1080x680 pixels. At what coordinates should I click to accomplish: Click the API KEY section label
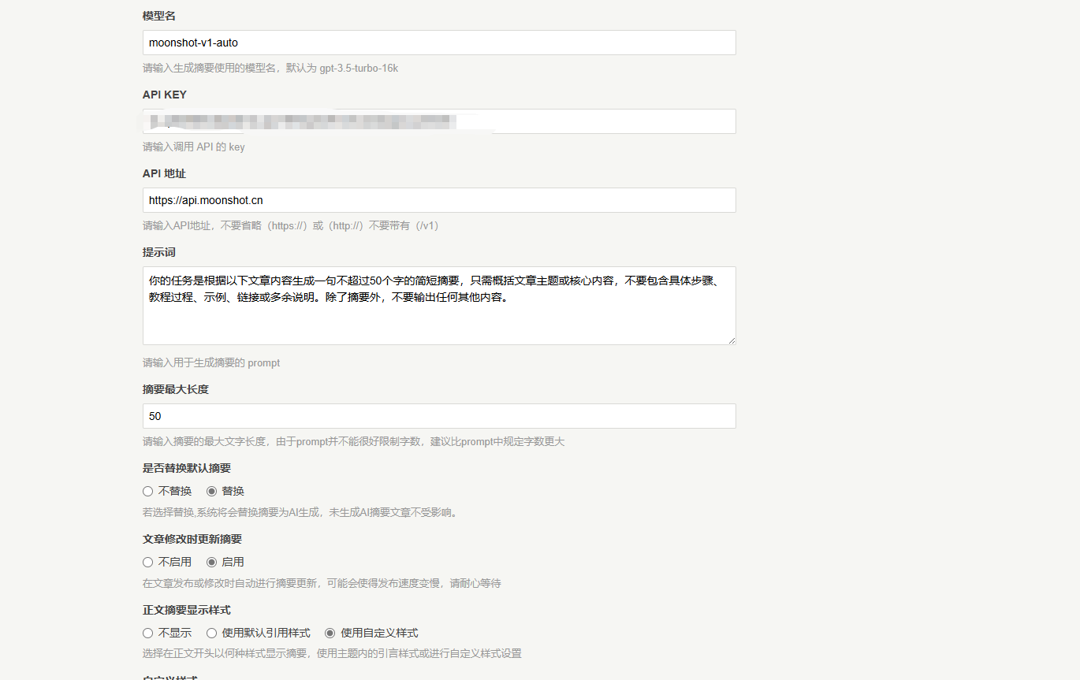tap(163, 94)
